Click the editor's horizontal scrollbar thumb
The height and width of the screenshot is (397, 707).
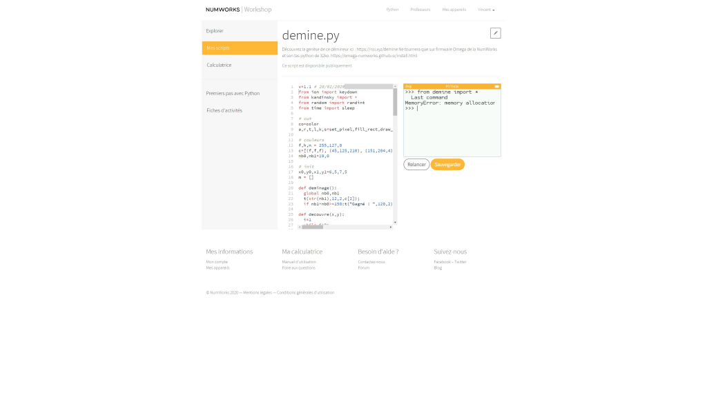click(x=313, y=227)
